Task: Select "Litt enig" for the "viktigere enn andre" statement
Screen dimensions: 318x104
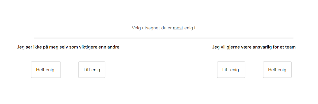Action: pos(92,70)
